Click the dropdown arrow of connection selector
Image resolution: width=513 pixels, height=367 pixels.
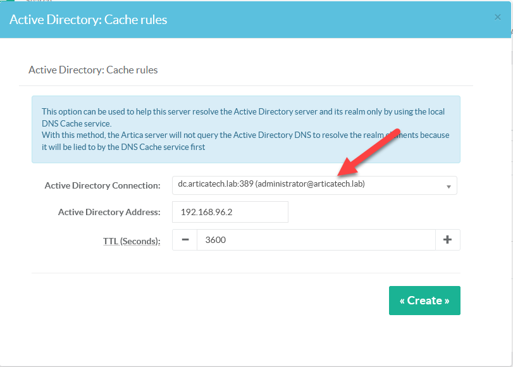point(448,186)
